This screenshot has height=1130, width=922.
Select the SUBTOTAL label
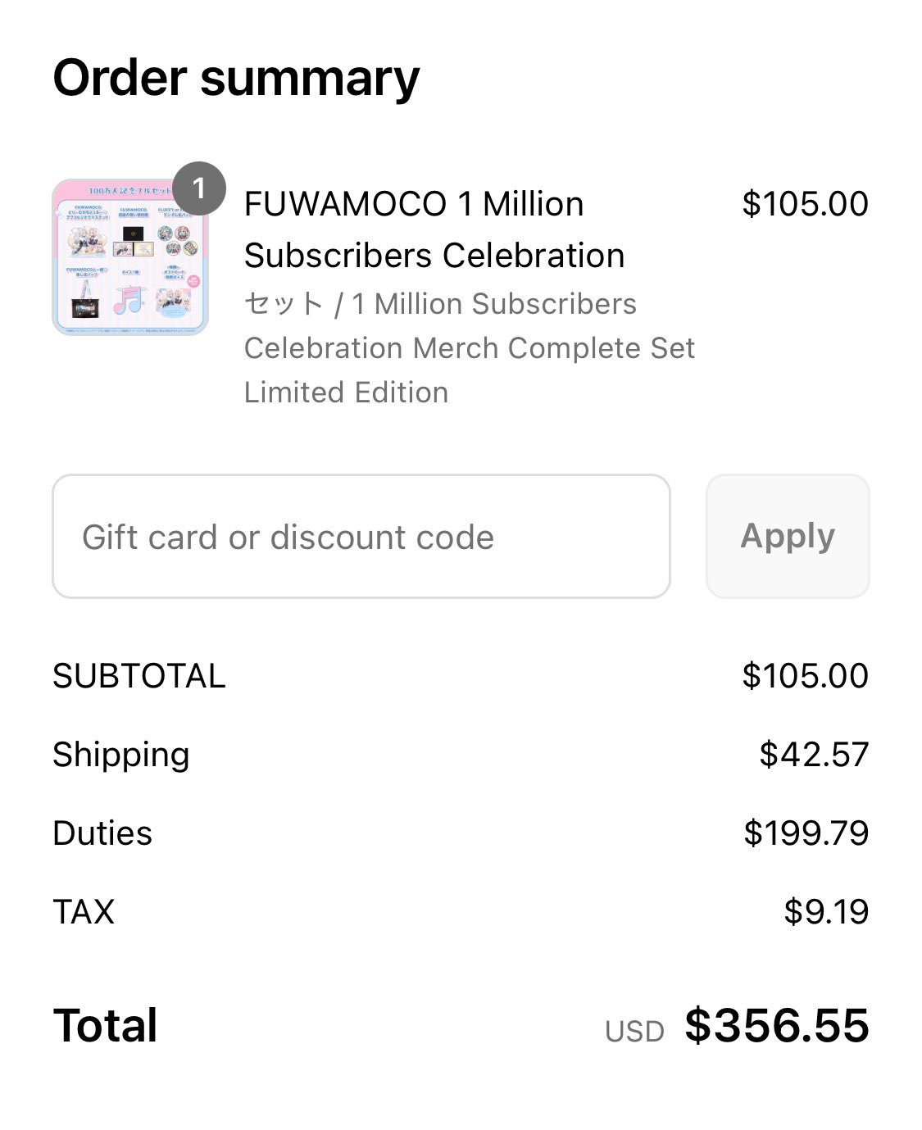139,676
